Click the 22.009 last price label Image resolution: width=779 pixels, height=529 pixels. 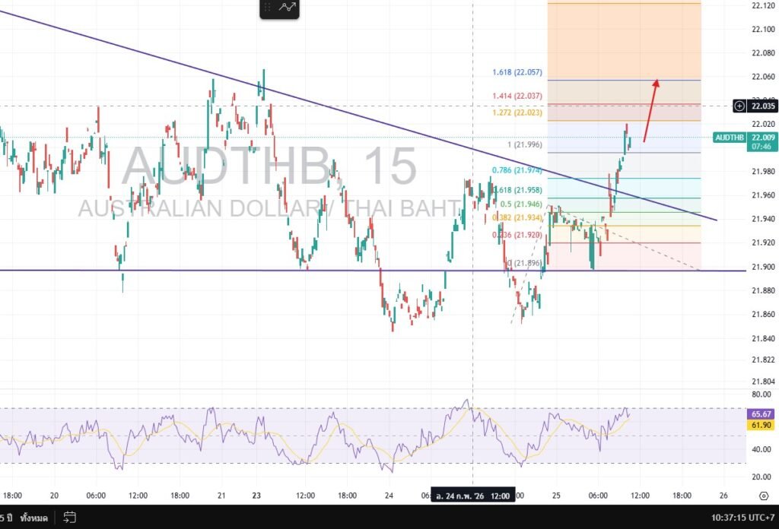pos(762,138)
